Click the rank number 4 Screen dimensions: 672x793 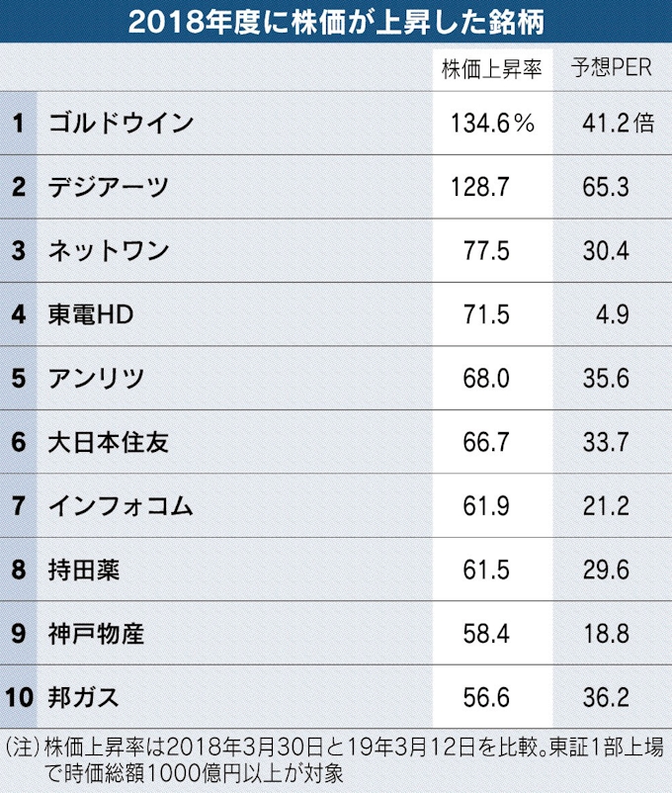coord(18,314)
